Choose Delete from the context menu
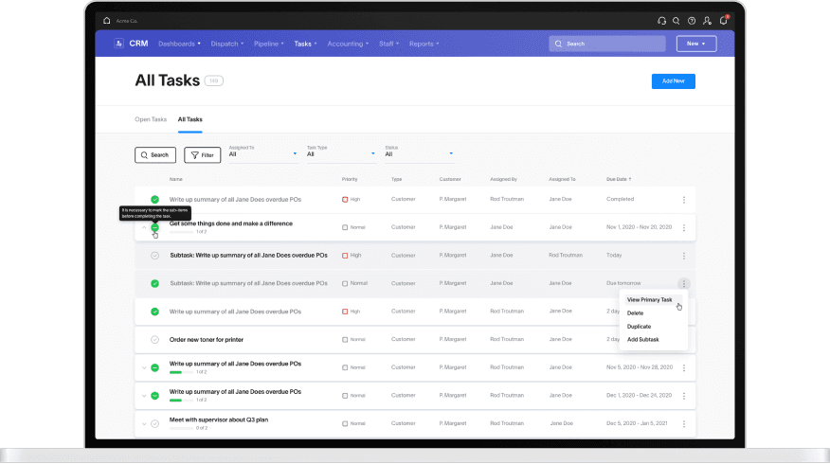This screenshot has height=464, width=830. point(635,313)
